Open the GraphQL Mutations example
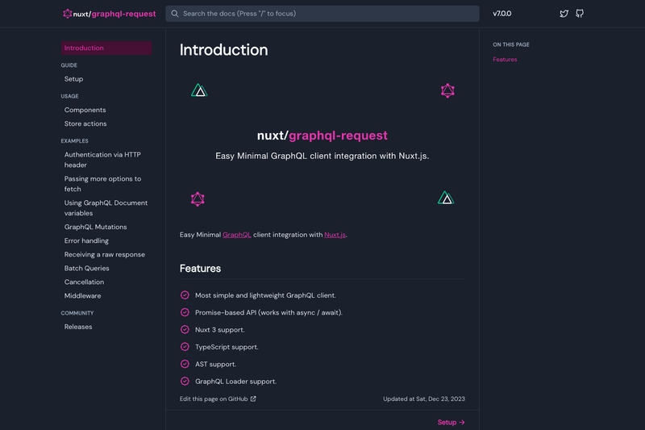 (x=95, y=227)
